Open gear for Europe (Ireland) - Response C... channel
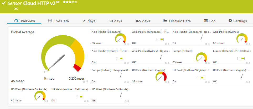This screenshot has width=253, height=109. click(x=125, y=82)
